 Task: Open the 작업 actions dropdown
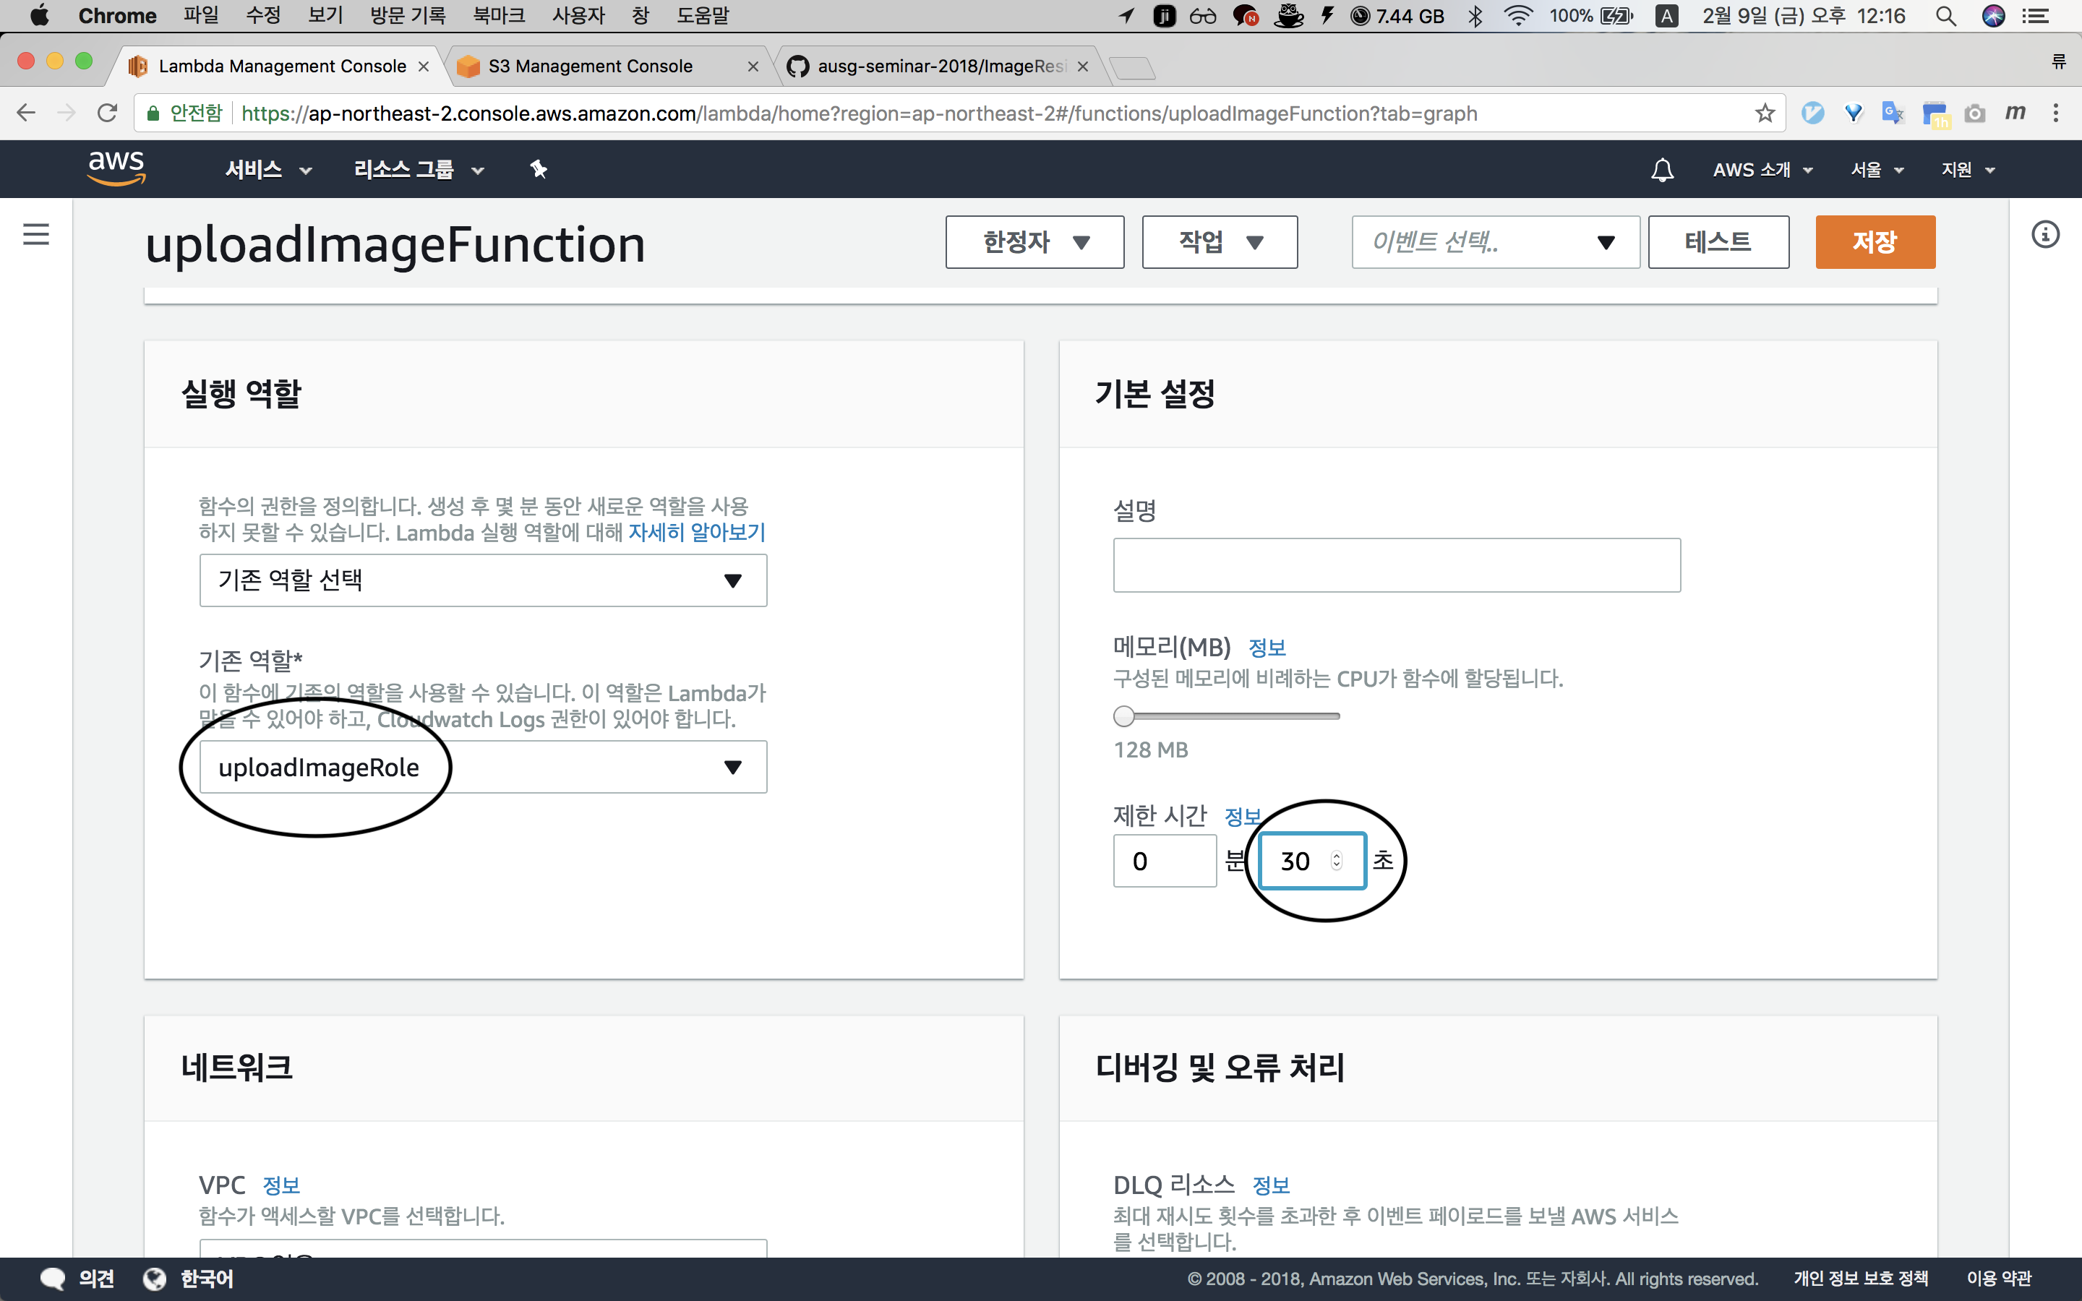(x=1219, y=242)
